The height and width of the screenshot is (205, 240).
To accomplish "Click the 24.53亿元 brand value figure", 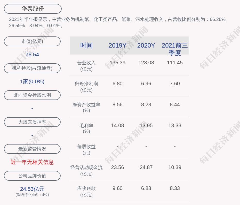I will 32,189.
